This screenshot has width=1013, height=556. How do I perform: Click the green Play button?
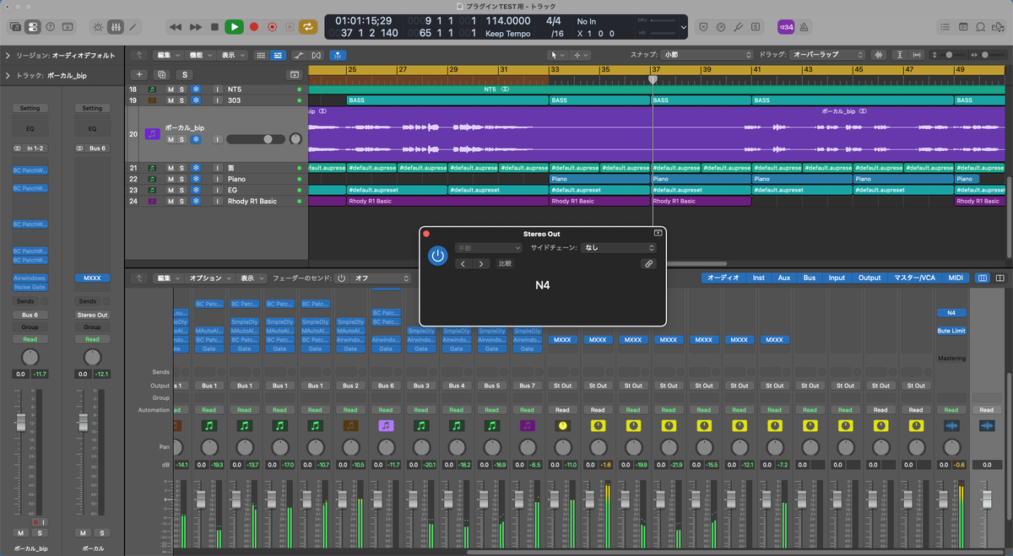235,27
